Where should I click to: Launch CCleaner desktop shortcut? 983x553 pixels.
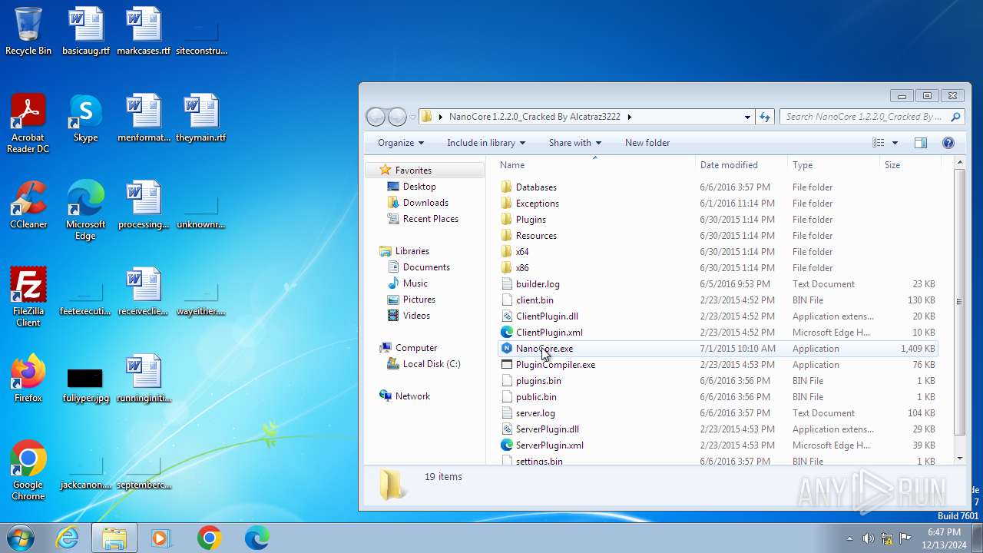pyautogui.click(x=28, y=205)
